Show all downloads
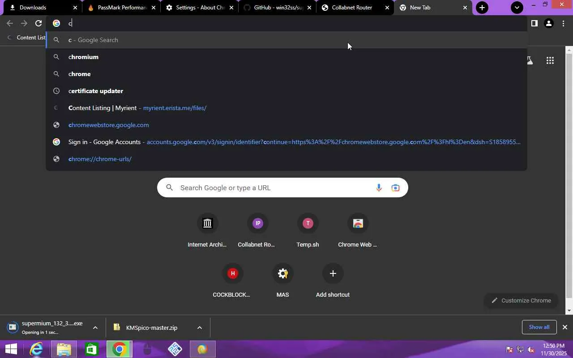The height and width of the screenshot is (358, 573). (539, 327)
